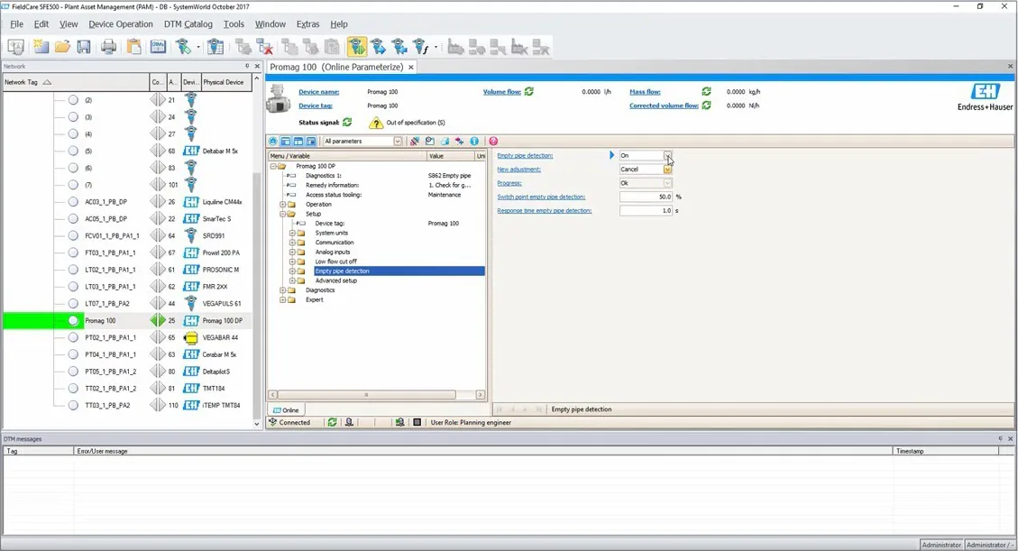Open the Tools menu

(234, 24)
